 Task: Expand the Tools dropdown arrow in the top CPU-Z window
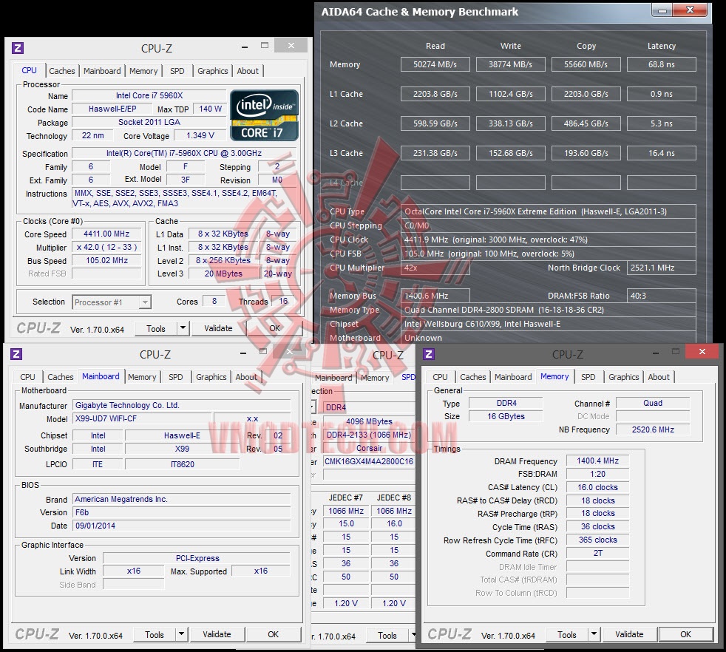tap(183, 328)
